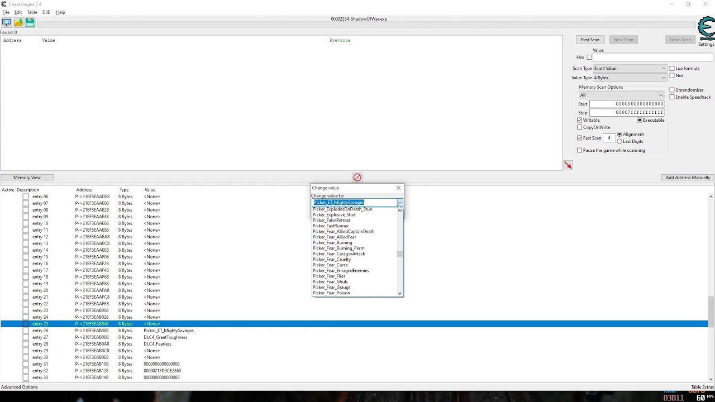The height and width of the screenshot is (402, 715).
Task: Click the Change value text field
Action: click(x=354, y=202)
